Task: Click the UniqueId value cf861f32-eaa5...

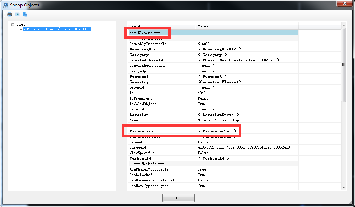Action: click(x=244, y=147)
